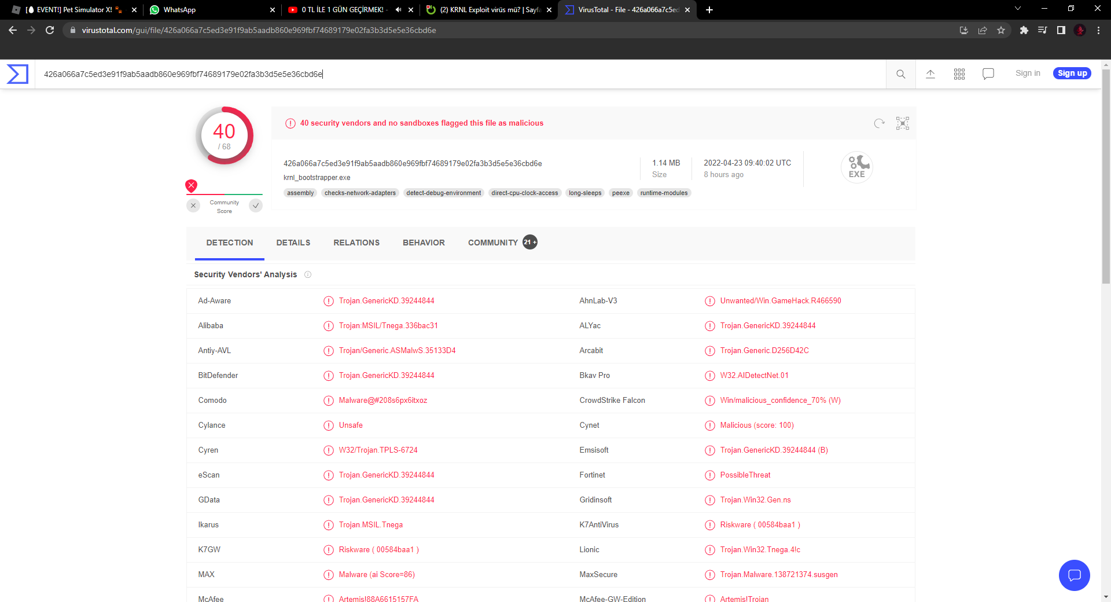Click the browser address bar URL
The width and height of the screenshot is (1111, 602).
[259, 30]
